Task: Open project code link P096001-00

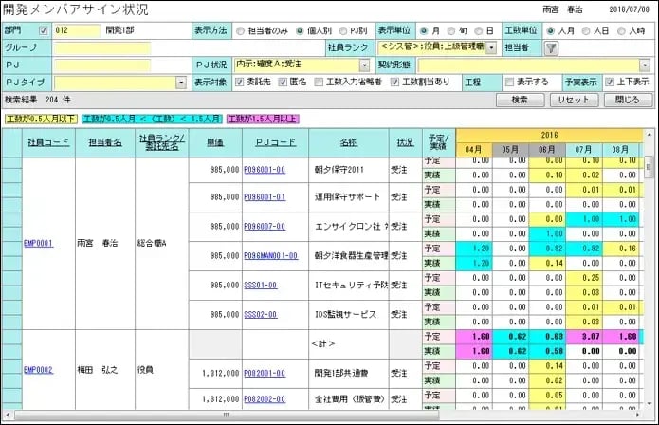Action: coord(264,169)
